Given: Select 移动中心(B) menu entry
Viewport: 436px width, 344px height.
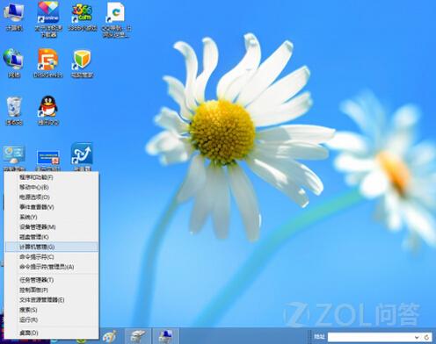Looking at the screenshot, I should click(51, 187).
